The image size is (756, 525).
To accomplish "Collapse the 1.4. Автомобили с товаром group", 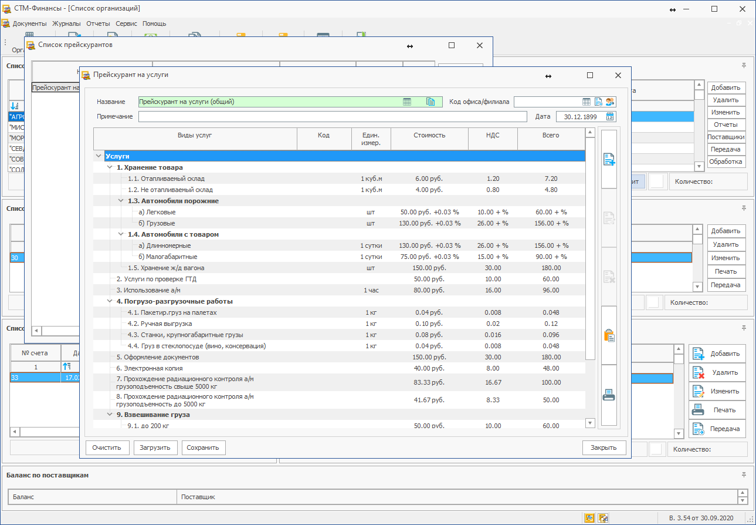I will 121,234.
